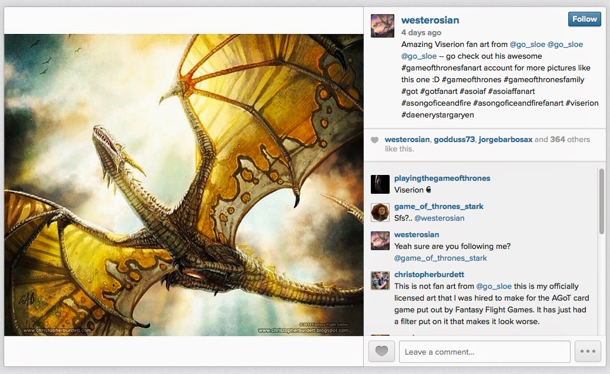
Task: Open westerosian profile avatar in header
Action: click(383, 26)
